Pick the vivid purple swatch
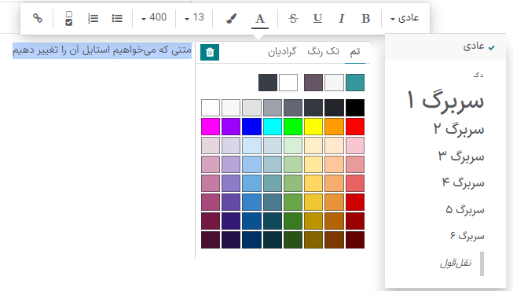 coord(231,127)
